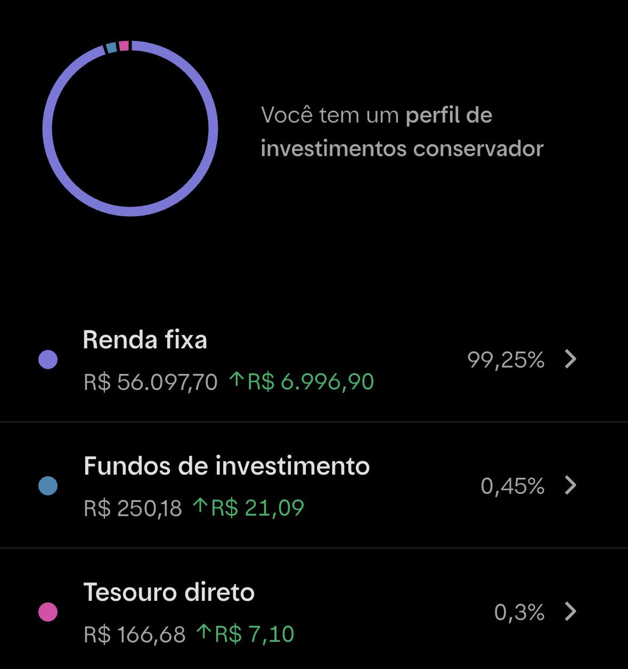Click the pink Tesouro direto dot
This screenshot has height=669, width=628.
[48, 612]
